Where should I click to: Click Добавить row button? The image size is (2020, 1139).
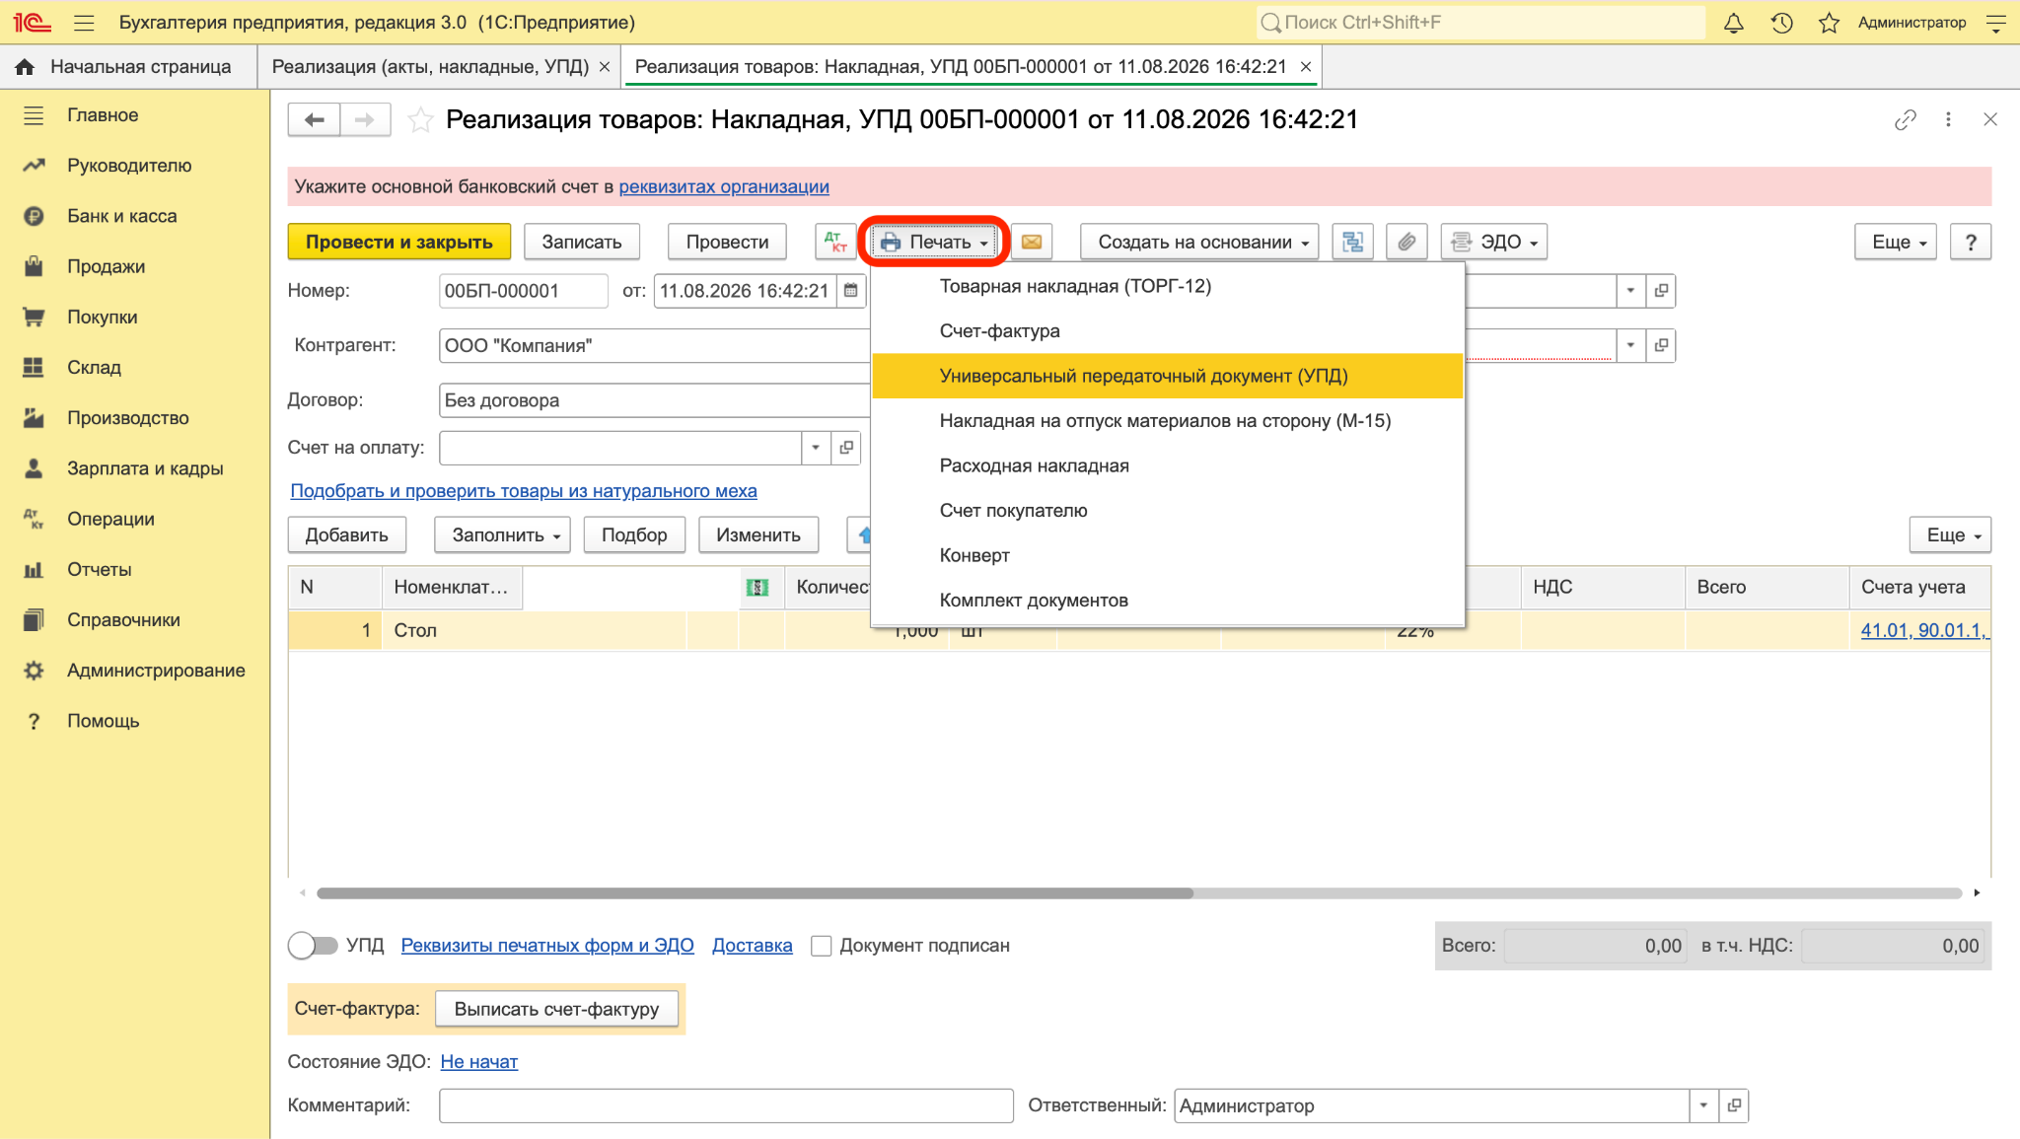346,534
